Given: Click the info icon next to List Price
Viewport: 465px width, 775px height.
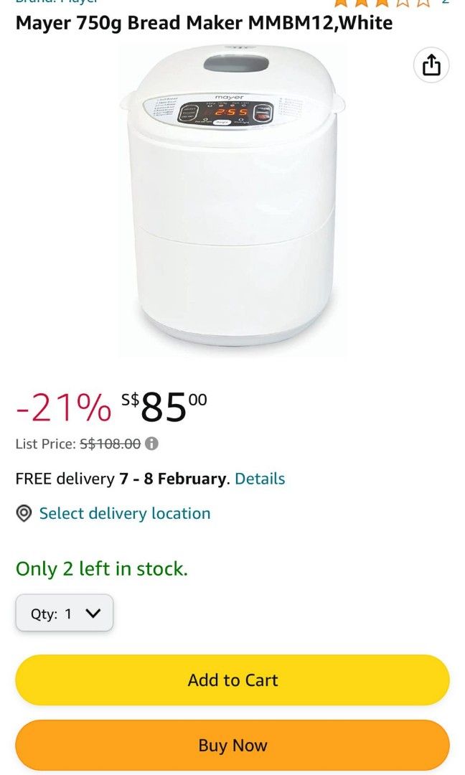Looking at the screenshot, I should pyautogui.click(x=151, y=443).
